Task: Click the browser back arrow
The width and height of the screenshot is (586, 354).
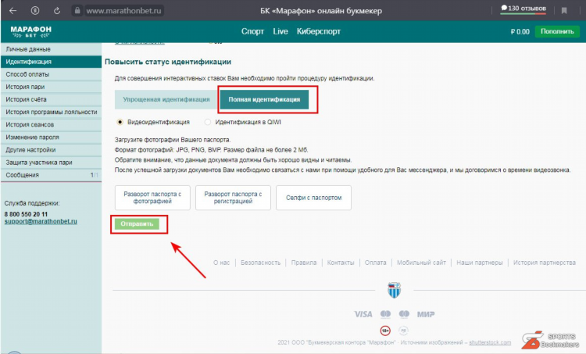Action: pos(13,11)
